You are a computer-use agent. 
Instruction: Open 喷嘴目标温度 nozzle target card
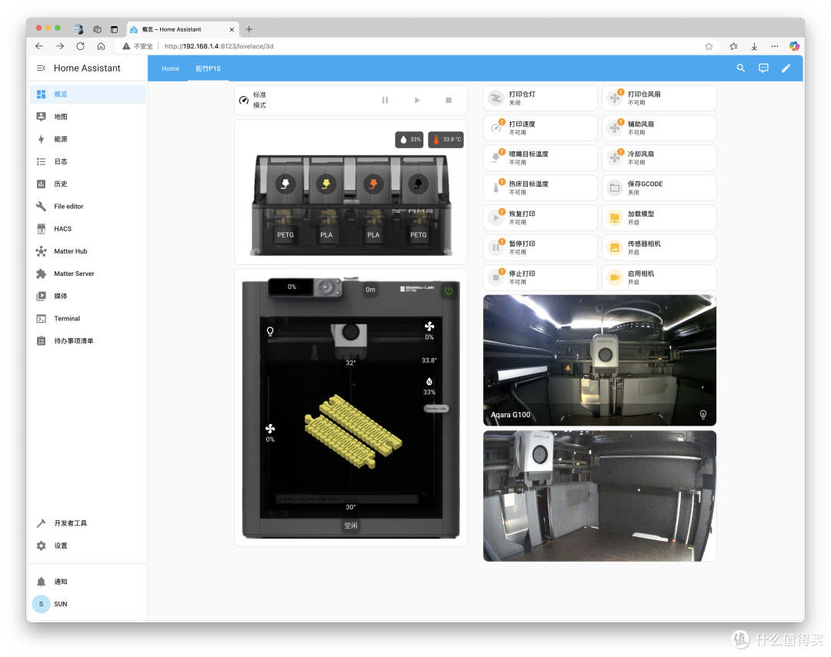click(x=540, y=158)
